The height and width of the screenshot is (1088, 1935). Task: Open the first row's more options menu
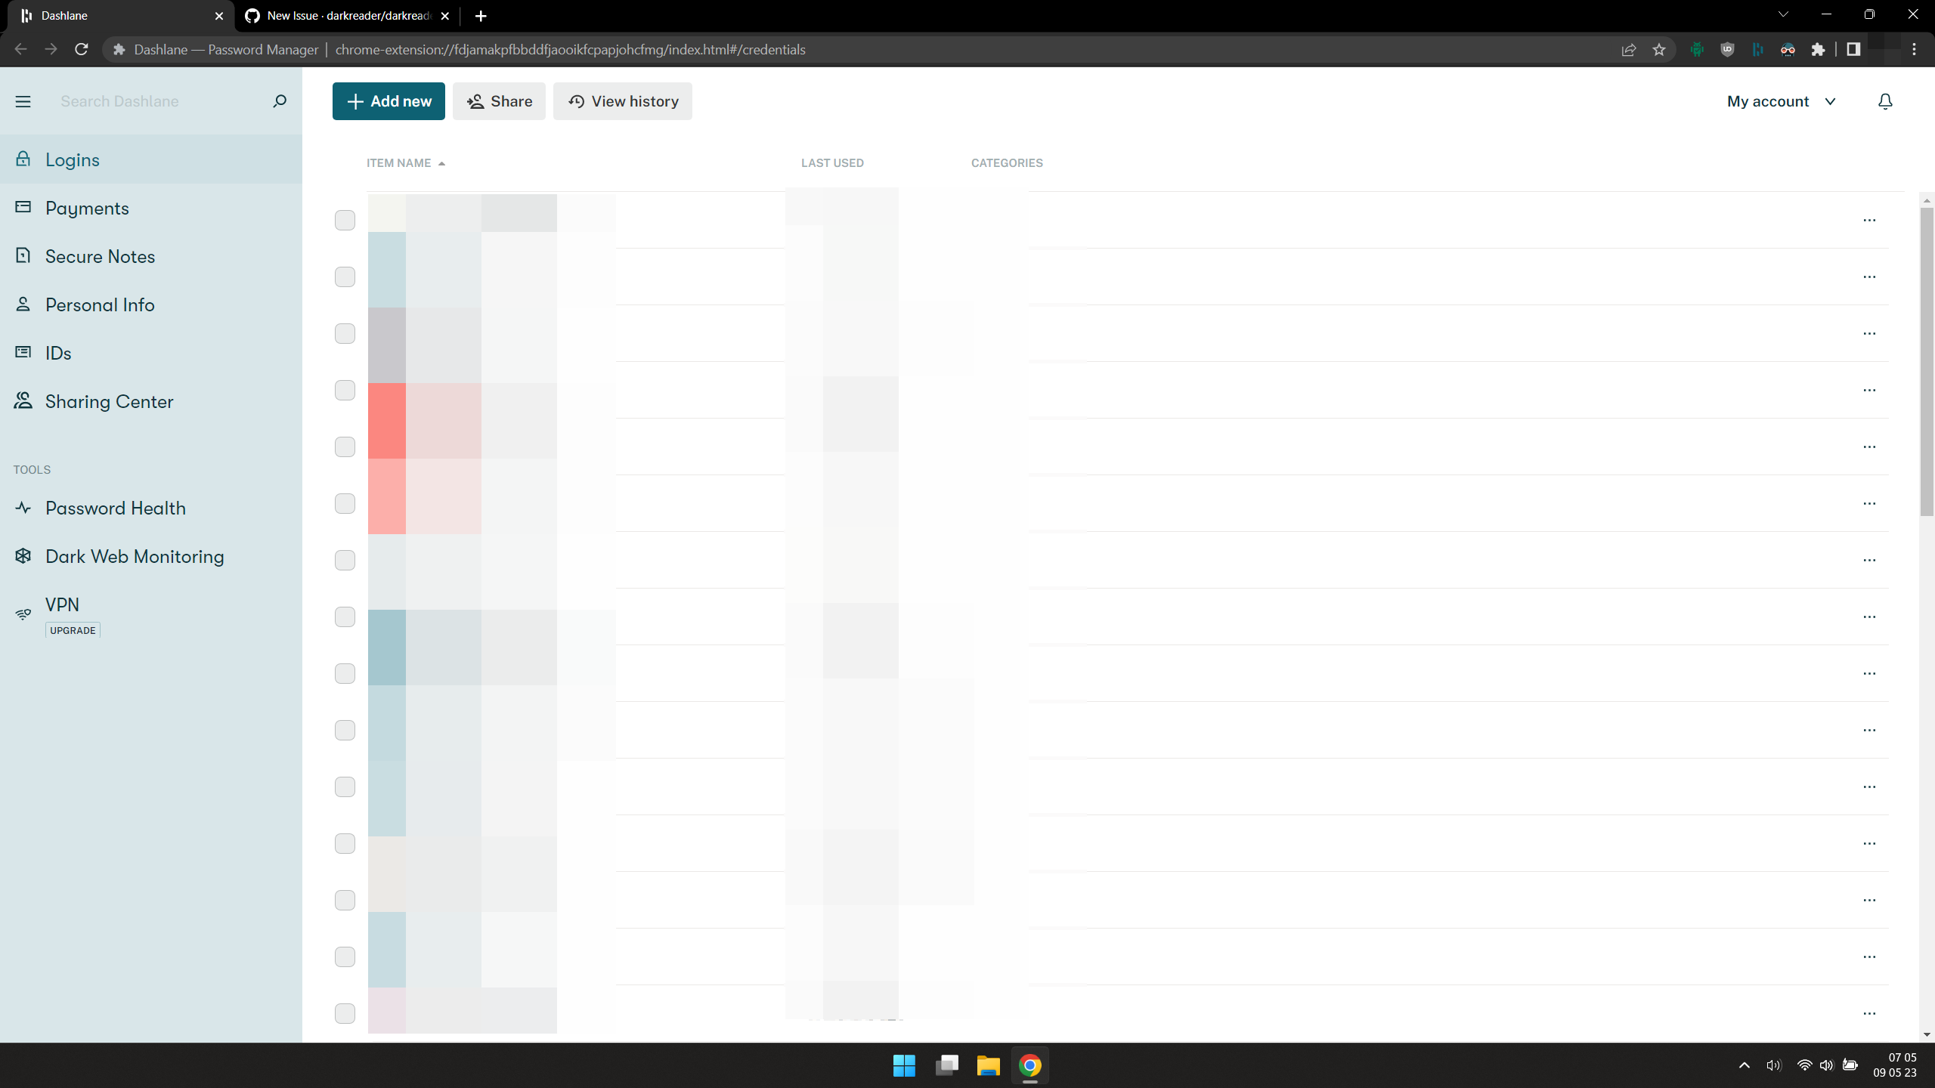pyautogui.click(x=1870, y=220)
